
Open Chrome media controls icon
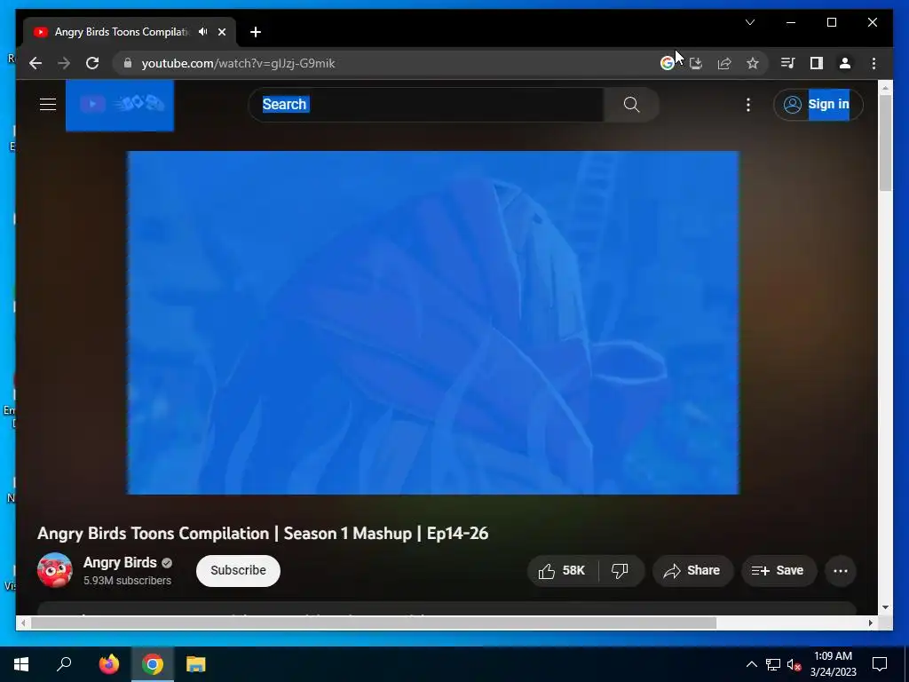click(788, 63)
